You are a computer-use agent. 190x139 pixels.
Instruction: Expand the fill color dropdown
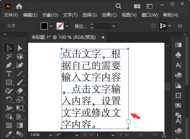[51, 26]
